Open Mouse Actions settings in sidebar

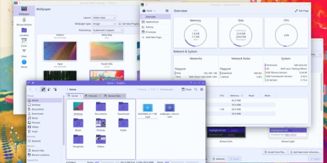pyautogui.click(x=24, y=22)
